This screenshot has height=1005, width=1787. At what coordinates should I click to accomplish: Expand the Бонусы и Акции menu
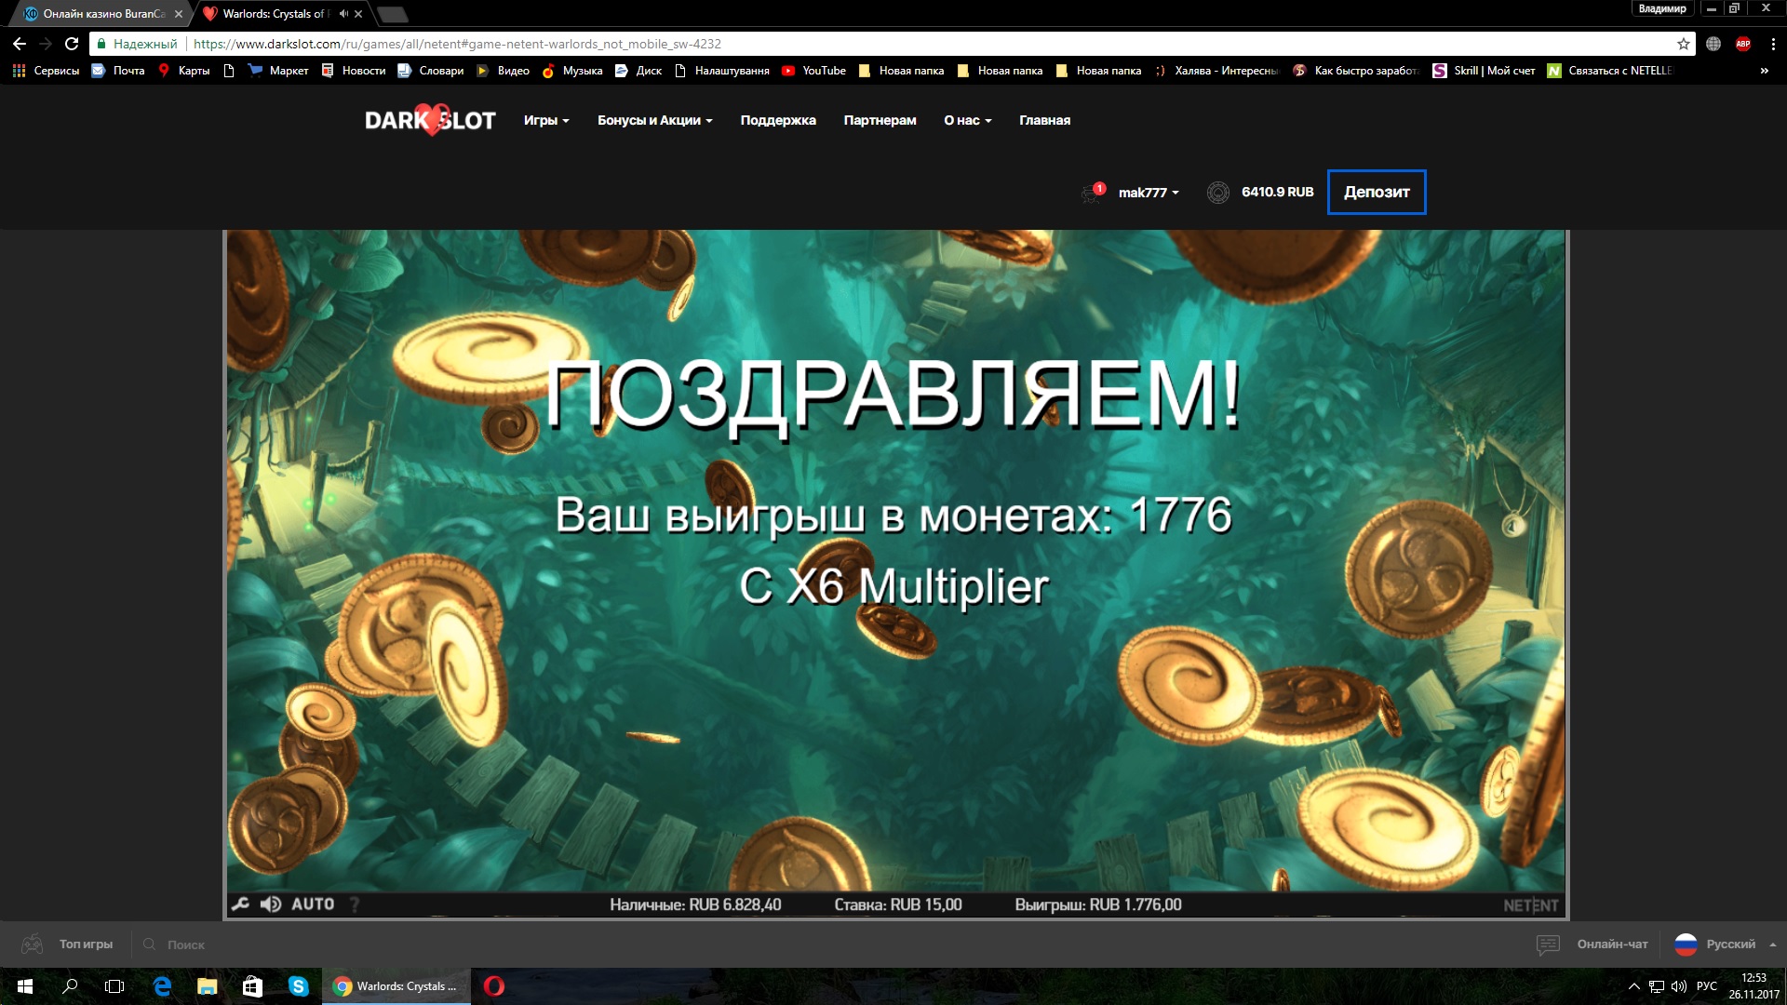pos(655,120)
